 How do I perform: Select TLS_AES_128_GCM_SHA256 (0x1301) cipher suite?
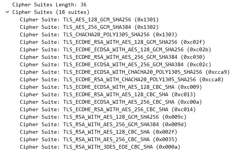(x=89, y=19)
